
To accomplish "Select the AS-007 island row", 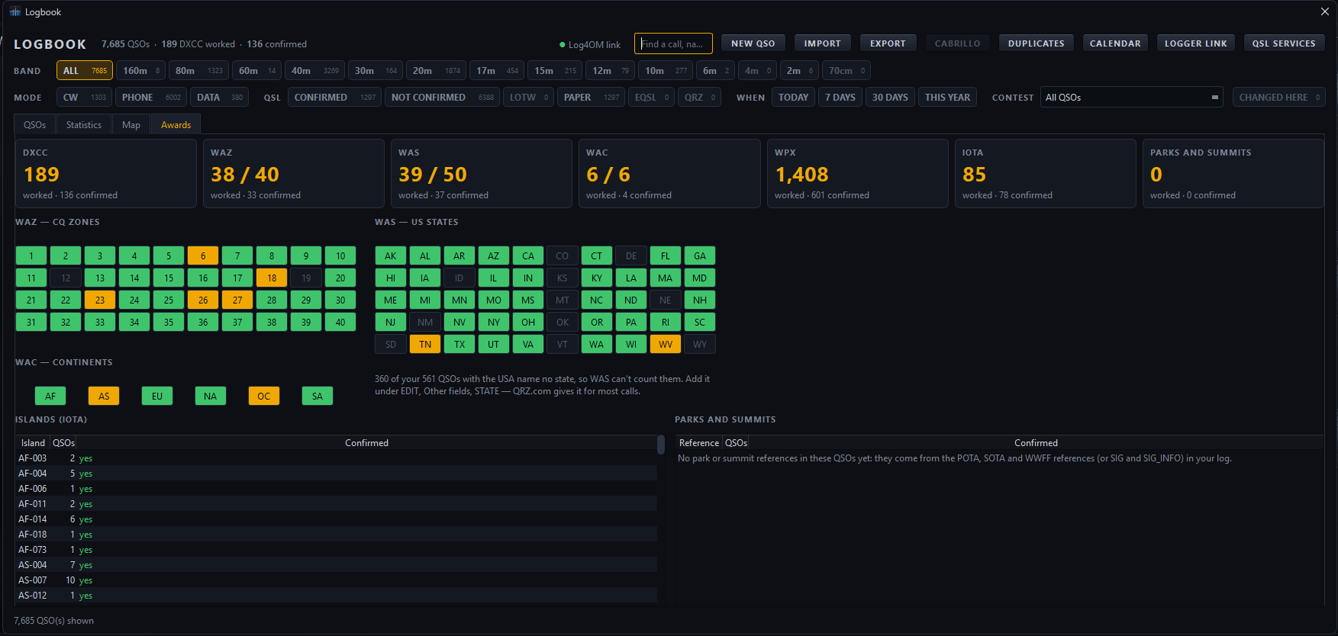I will (336, 580).
